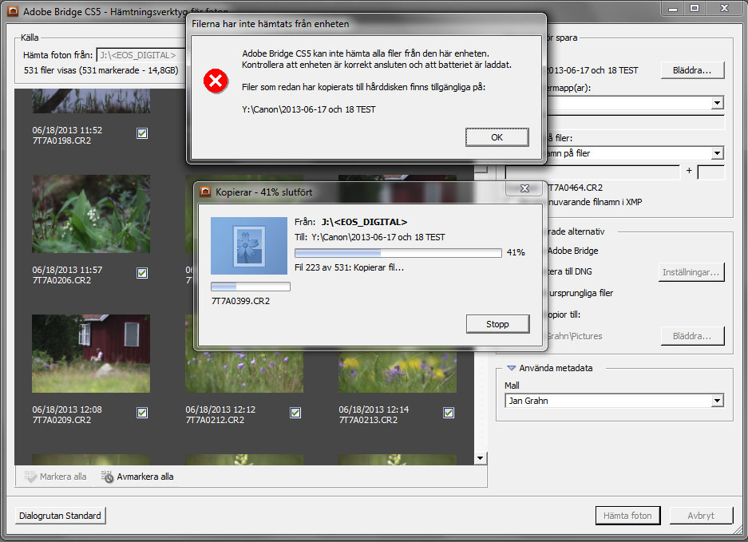Click the Inställningar button for DNG
This screenshot has width=748, height=542.
691,272
